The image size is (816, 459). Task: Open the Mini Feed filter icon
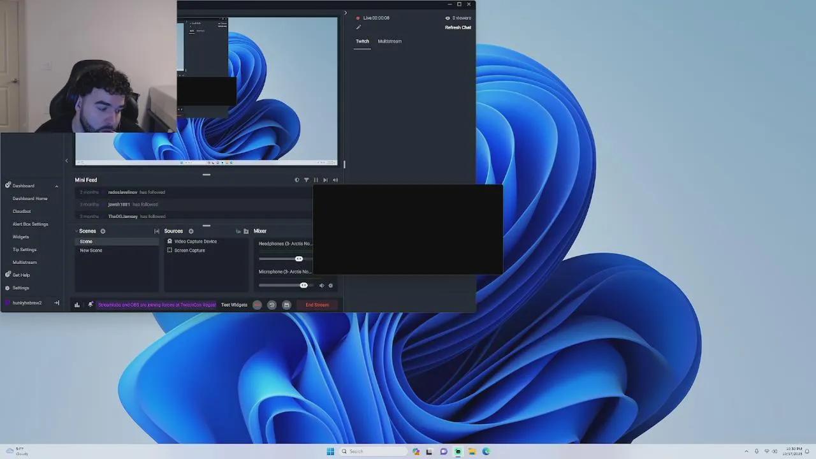point(306,180)
